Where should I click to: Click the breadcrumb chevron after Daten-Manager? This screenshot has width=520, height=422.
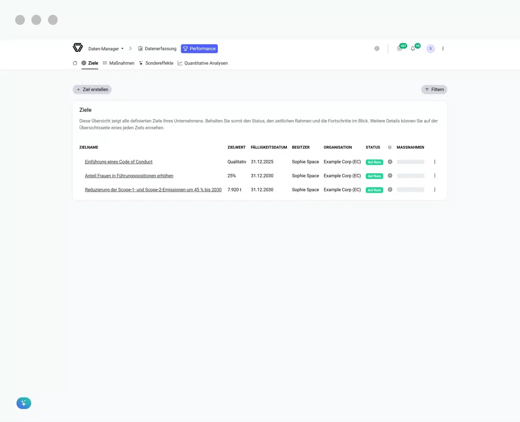pyautogui.click(x=130, y=48)
